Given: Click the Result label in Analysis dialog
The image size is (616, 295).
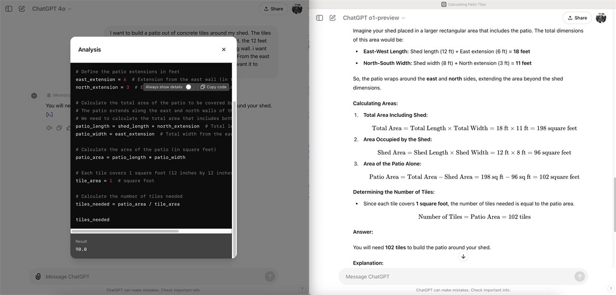Looking at the screenshot, I should click(81, 242).
